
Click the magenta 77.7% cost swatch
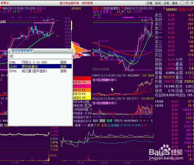click(82, 86)
